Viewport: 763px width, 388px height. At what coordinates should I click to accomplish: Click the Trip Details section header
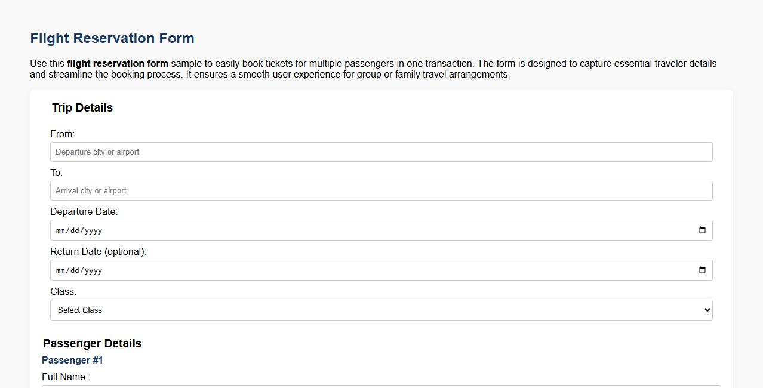82,108
